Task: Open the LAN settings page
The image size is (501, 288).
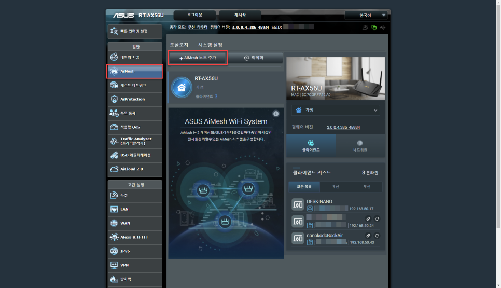Action: (135, 209)
